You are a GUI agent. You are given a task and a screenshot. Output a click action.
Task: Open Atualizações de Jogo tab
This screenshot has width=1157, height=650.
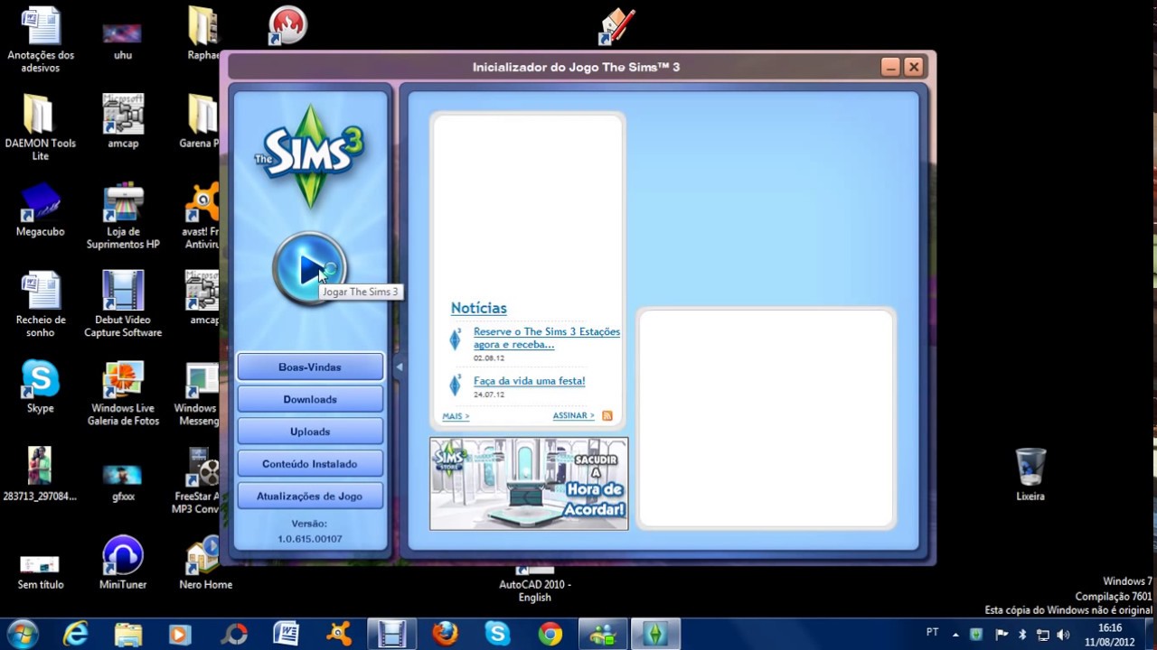pyautogui.click(x=310, y=497)
